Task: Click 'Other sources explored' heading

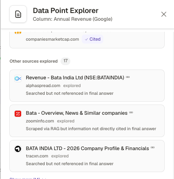Action: pyautogui.click(x=34, y=61)
